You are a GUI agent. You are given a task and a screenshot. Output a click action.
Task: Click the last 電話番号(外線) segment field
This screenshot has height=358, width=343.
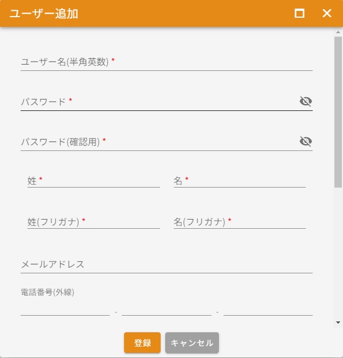[x=268, y=309]
